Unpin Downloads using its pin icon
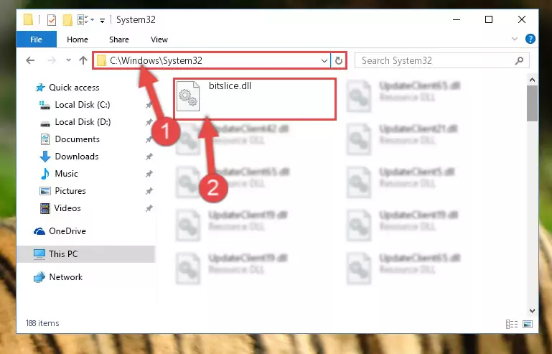 pyautogui.click(x=149, y=157)
